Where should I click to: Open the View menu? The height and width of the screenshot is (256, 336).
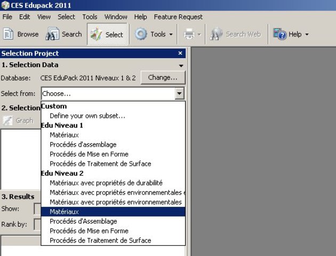pyautogui.click(x=44, y=17)
